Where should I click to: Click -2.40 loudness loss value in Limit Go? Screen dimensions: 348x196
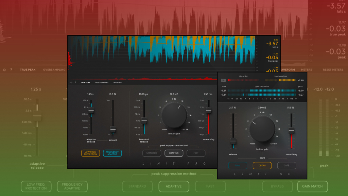coord(301,80)
